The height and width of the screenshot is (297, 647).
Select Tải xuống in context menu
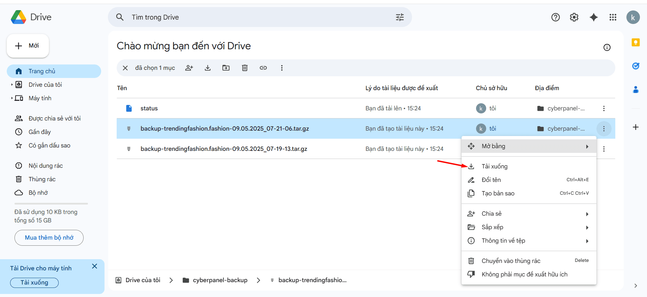[495, 166]
